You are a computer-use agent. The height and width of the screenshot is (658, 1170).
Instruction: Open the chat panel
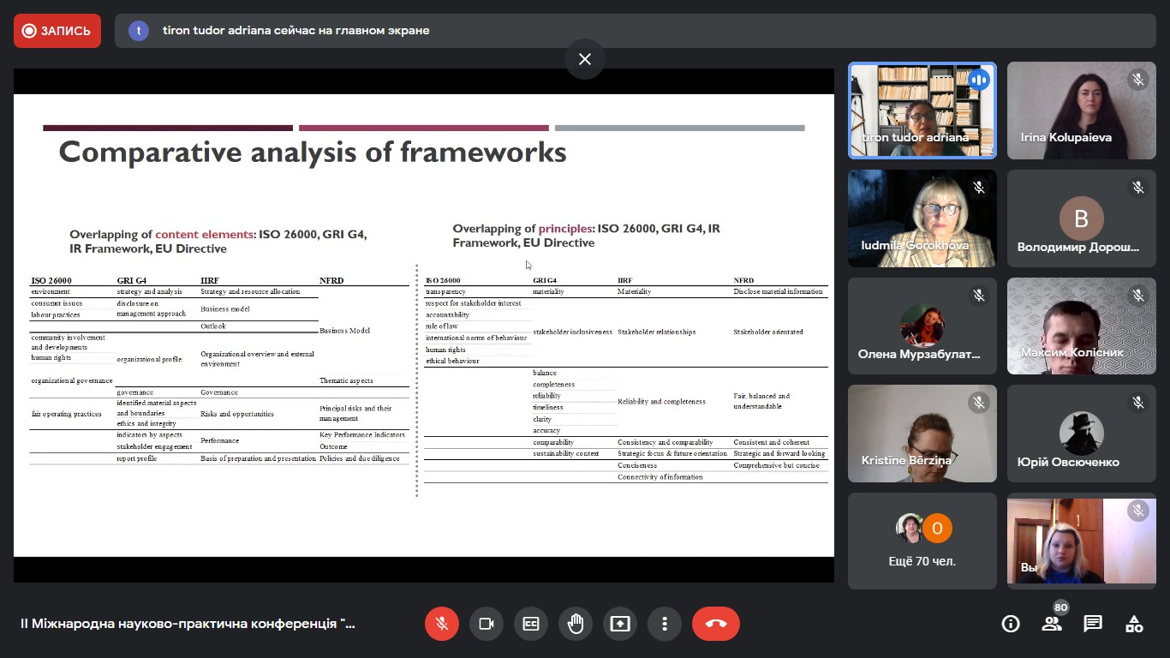click(x=1093, y=624)
